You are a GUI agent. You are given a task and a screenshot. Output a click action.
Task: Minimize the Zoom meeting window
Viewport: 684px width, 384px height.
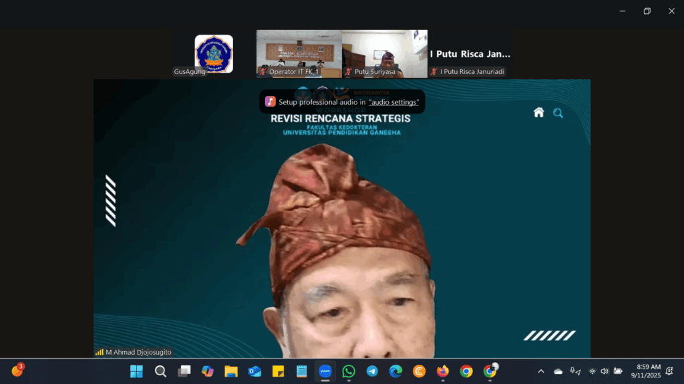(623, 11)
